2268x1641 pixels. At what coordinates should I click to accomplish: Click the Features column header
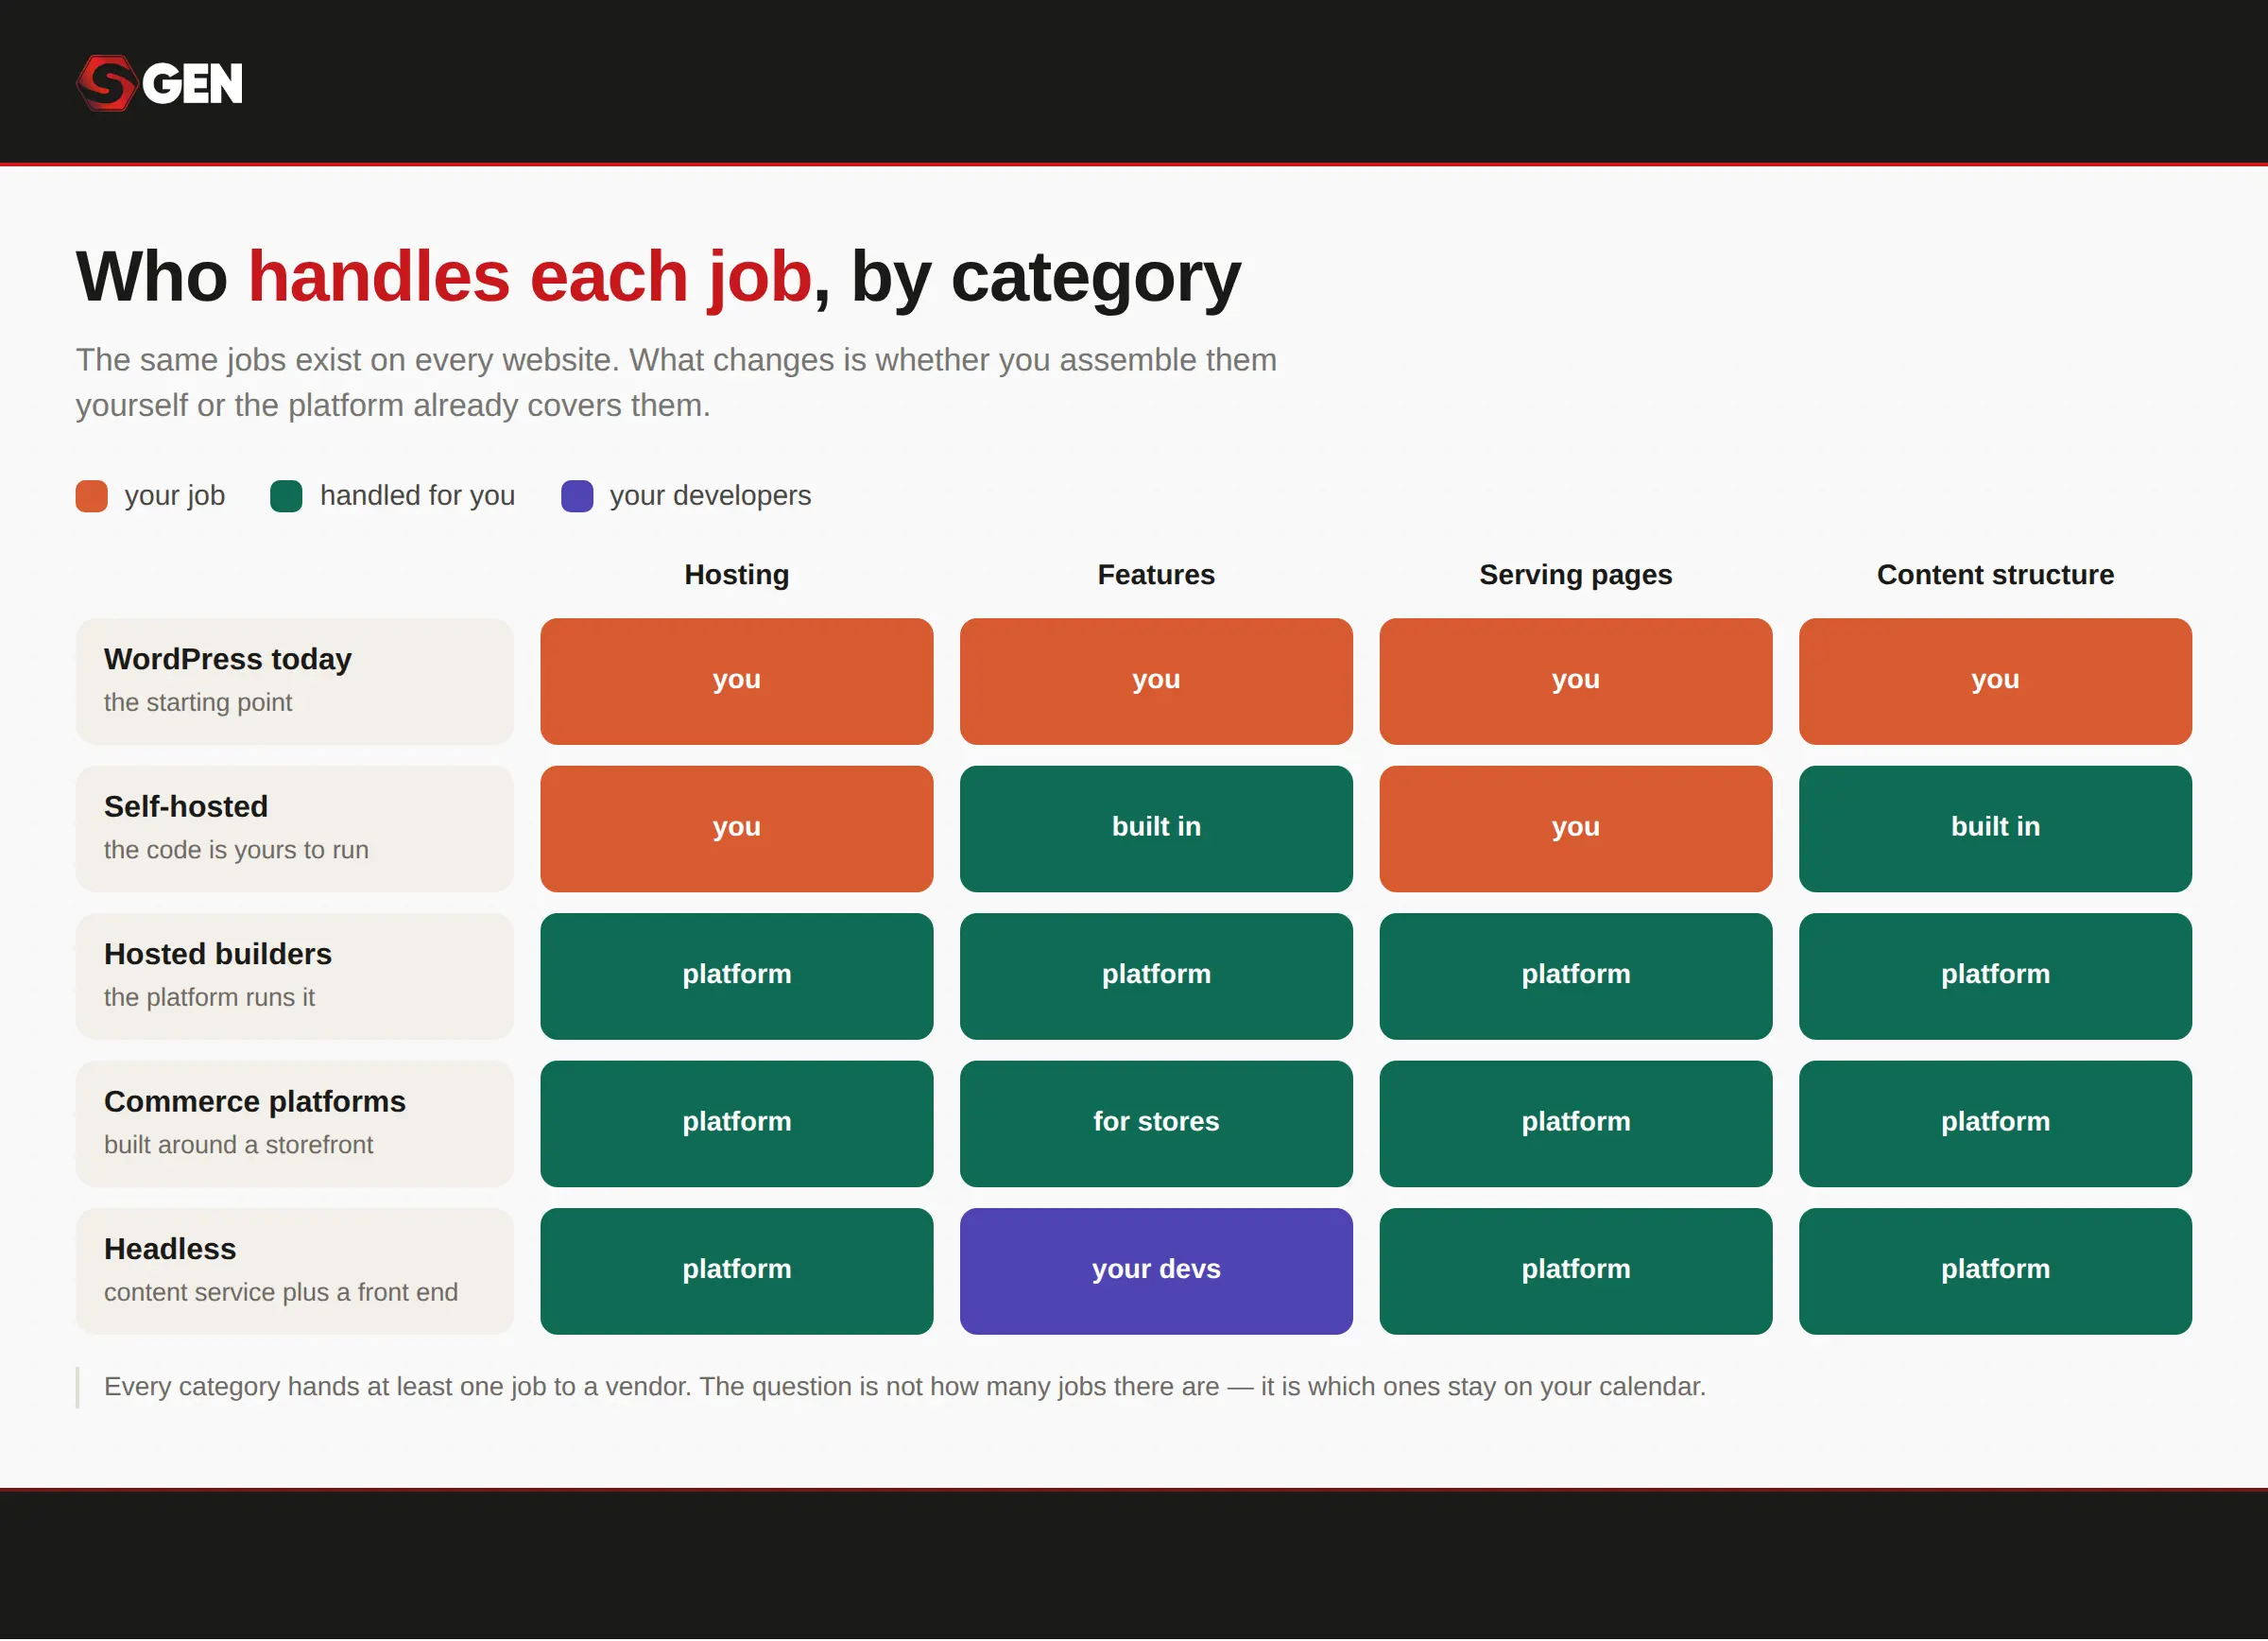(1156, 575)
